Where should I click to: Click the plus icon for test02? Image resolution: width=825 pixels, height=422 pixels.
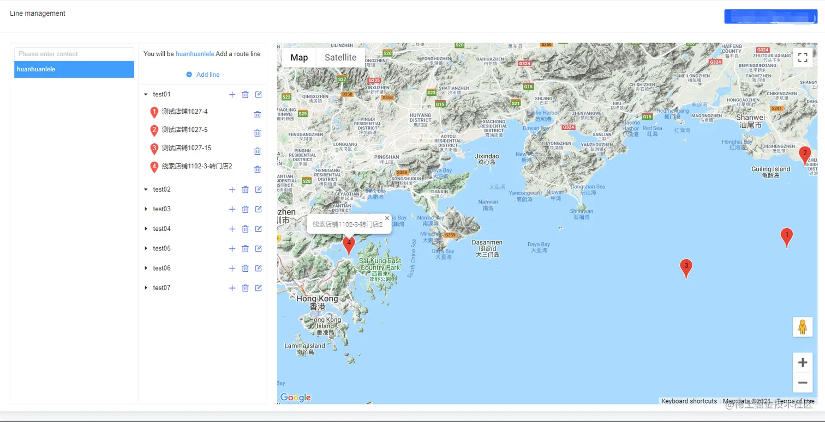pos(232,189)
